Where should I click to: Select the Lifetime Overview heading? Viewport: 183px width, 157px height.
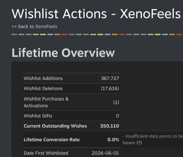point(63,53)
